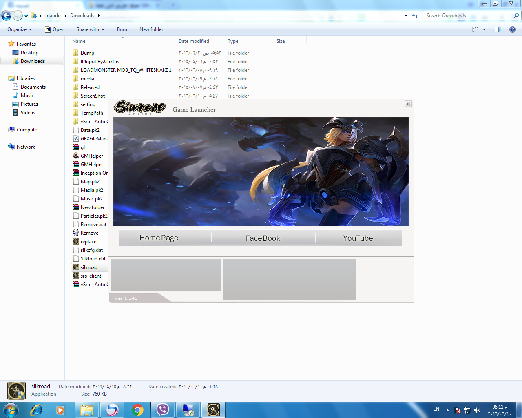Click the volume icon in system tray
The width and height of the screenshot is (522, 418).
(x=477, y=410)
